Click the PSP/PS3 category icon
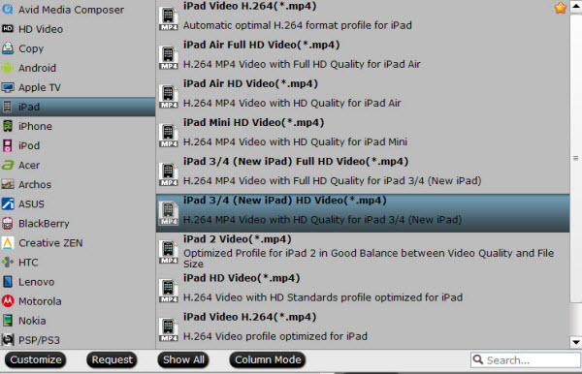 coord(8,339)
